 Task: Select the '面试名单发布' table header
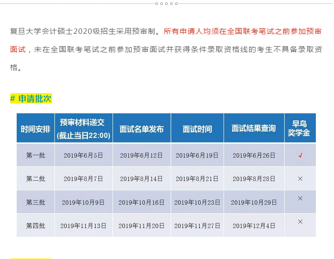[142, 129]
